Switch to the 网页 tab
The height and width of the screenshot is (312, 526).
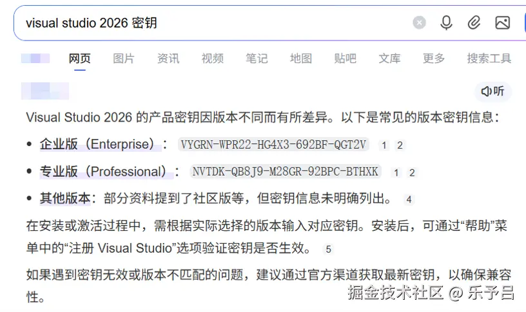pyautogui.click(x=80, y=59)
